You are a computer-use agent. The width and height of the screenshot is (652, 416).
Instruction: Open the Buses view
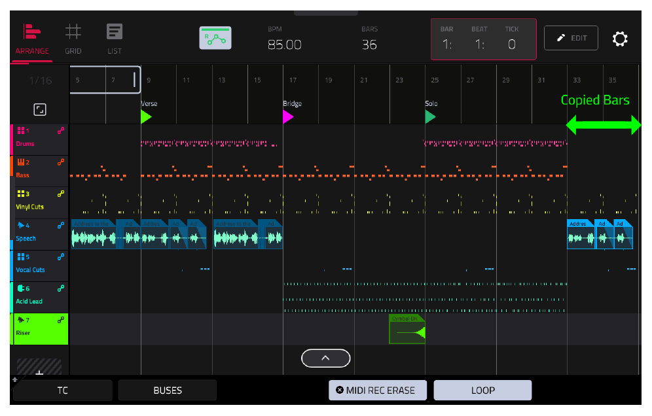(x=168, y=390)
